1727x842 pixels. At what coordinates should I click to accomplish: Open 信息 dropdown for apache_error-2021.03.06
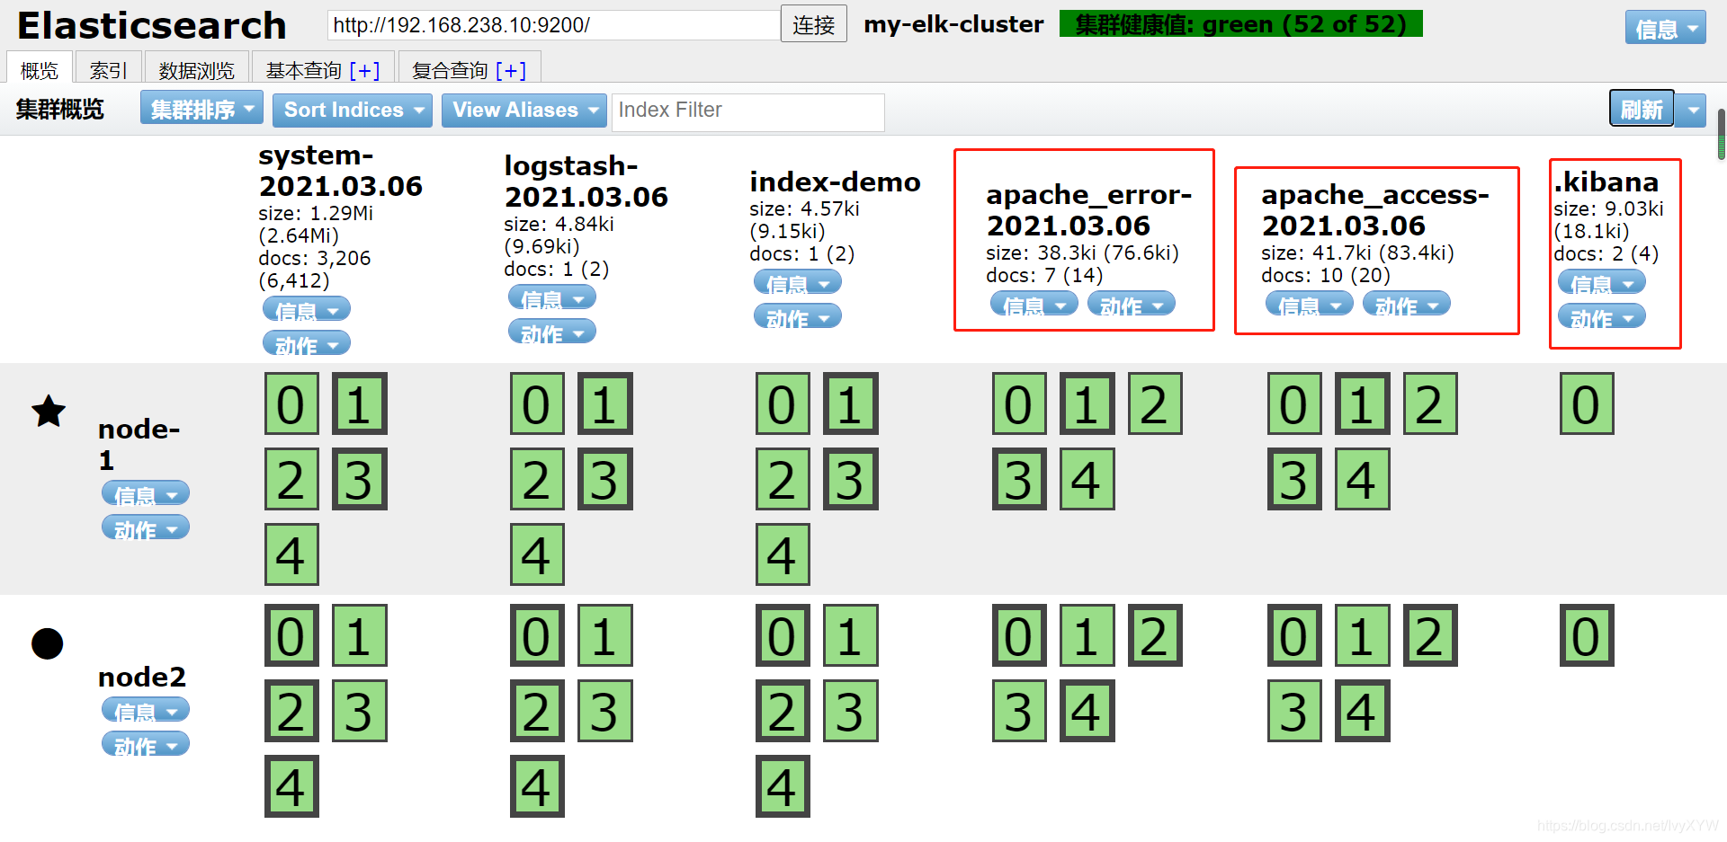tap(1034, 304)
